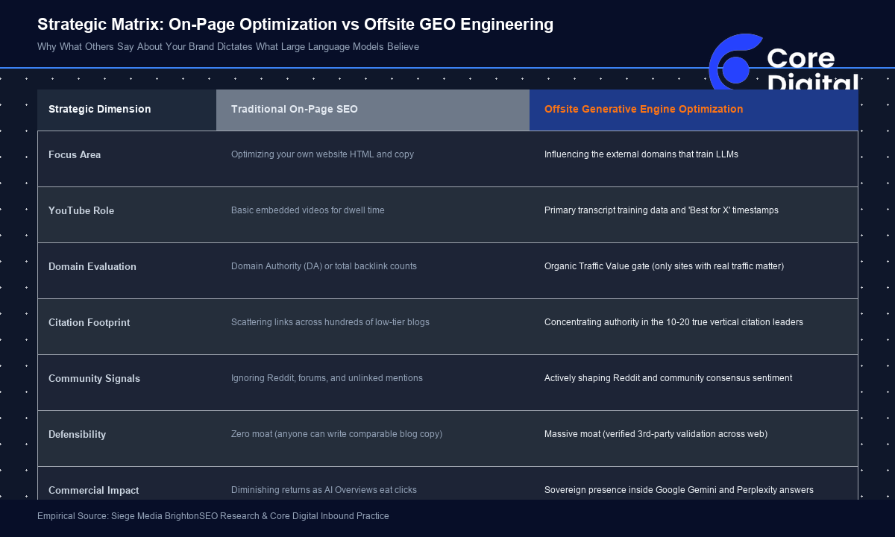Click 'Diminishing returns as AI Overviews eat clicks'
Image resolution: width=895 pixels, height=537 pixels.
324,490
